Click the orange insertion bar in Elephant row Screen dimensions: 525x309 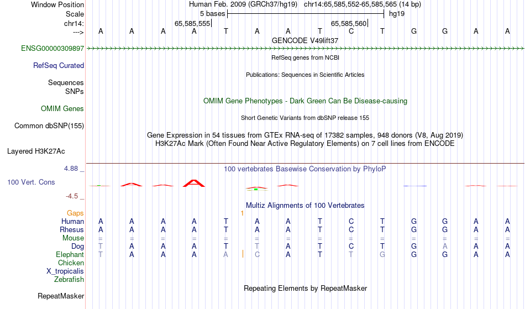(243, 254)
